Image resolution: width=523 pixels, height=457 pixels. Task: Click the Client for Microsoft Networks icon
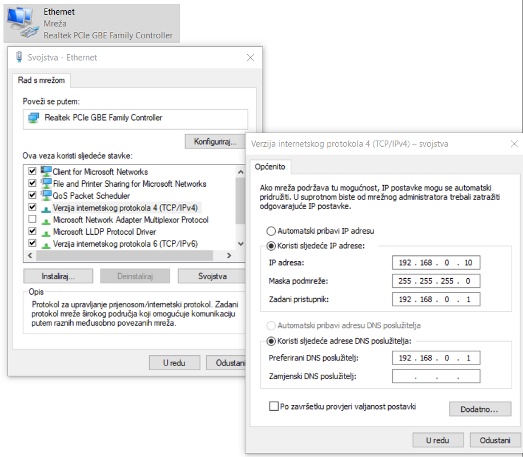46,171
